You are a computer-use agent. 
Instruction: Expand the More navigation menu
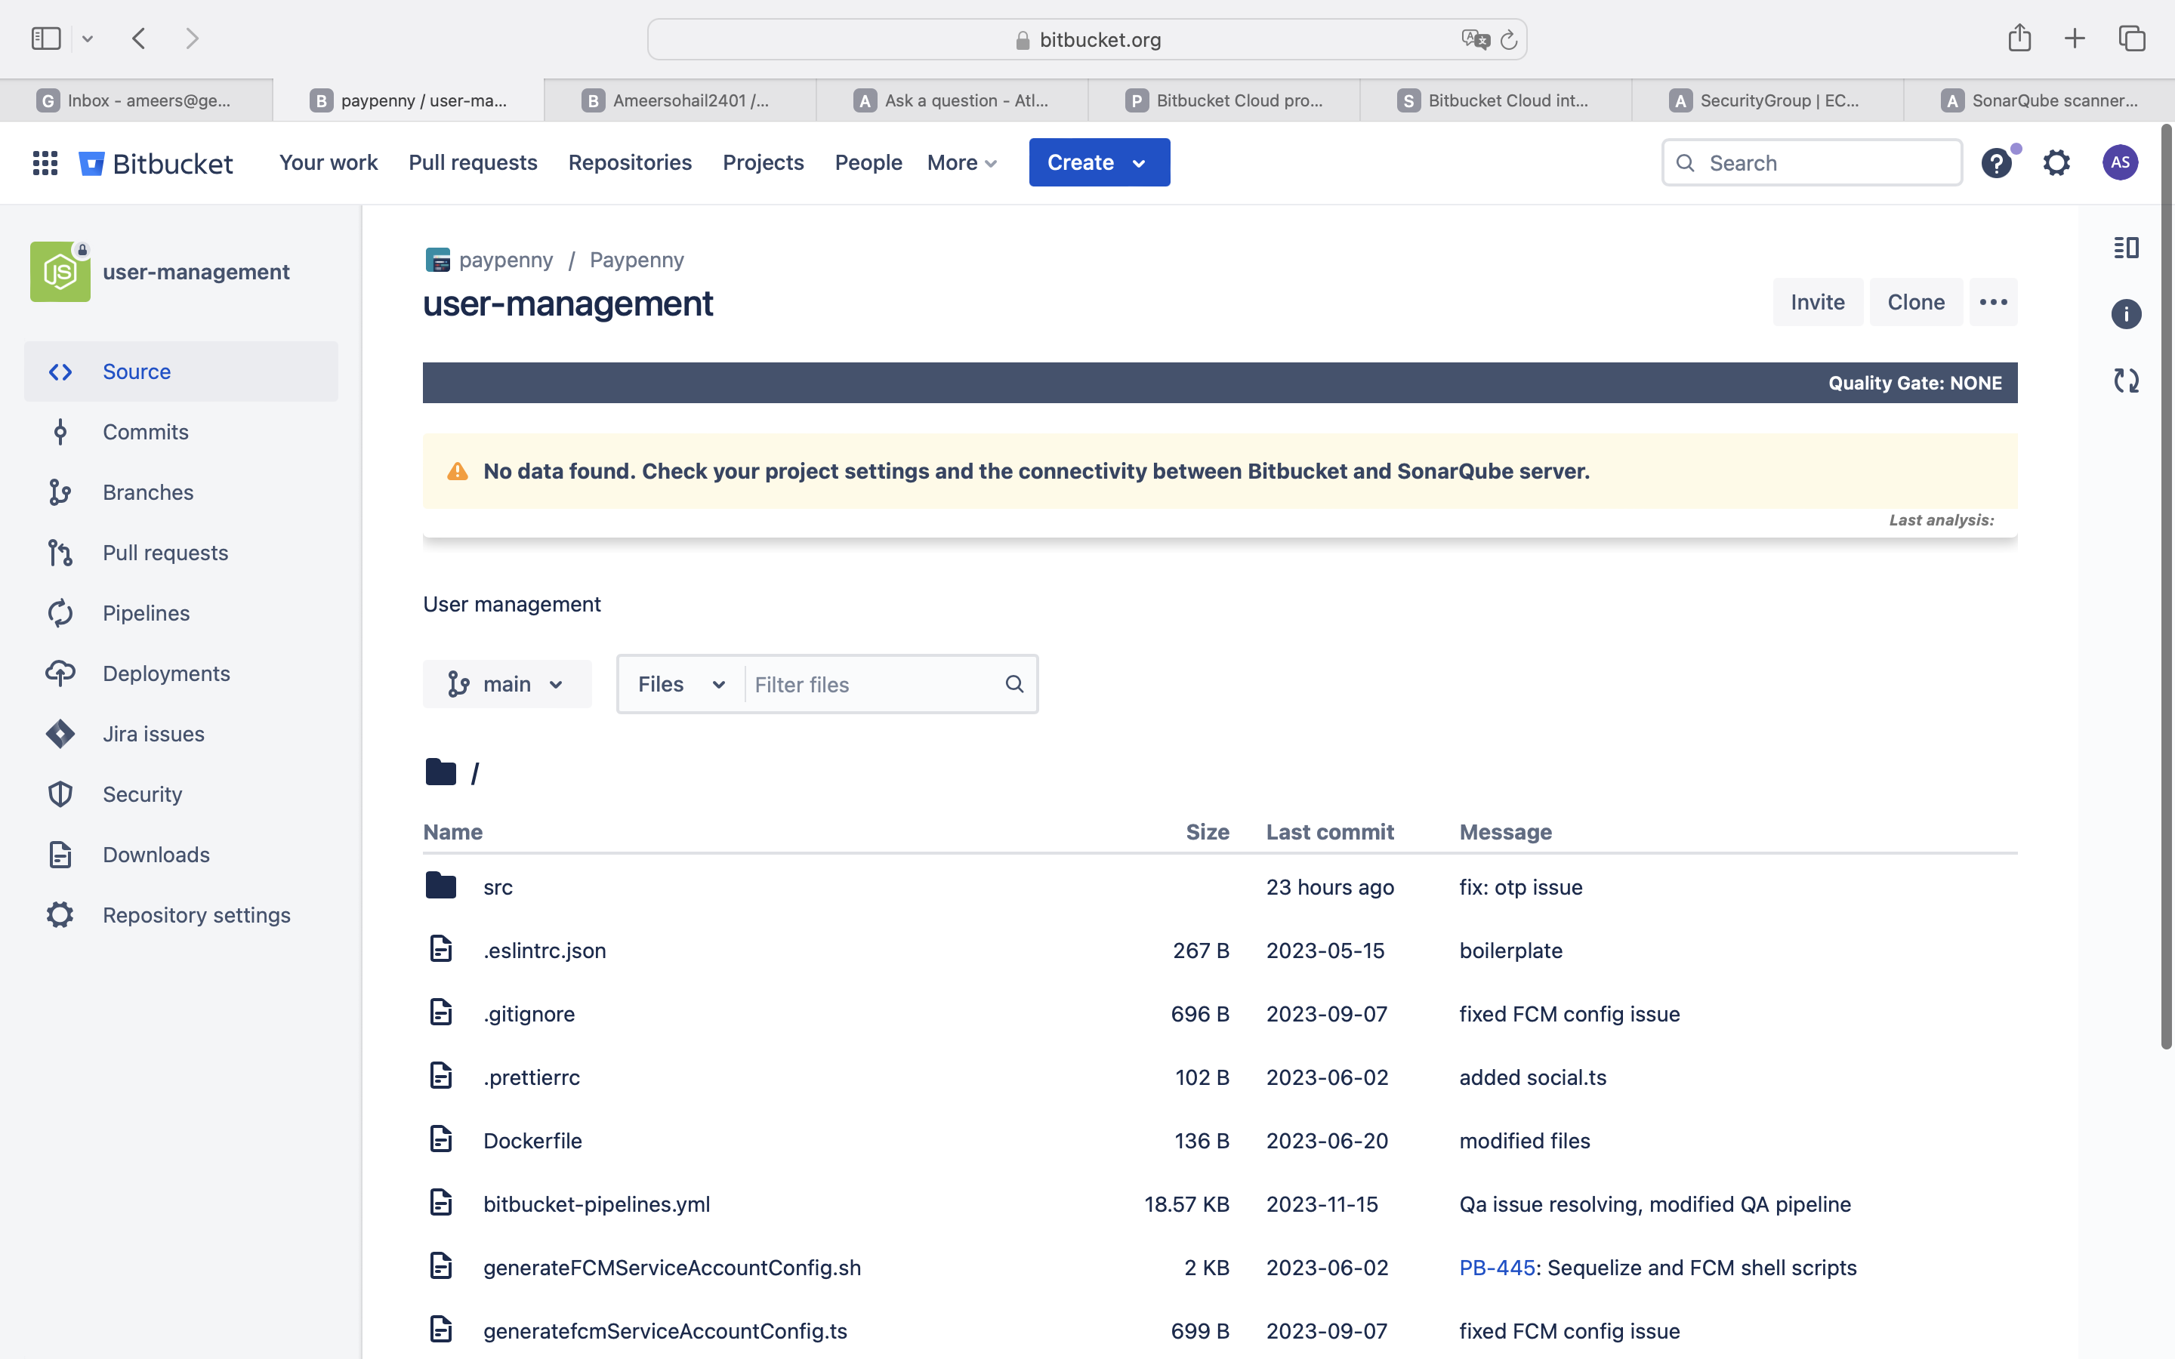[x=961, y=162]
